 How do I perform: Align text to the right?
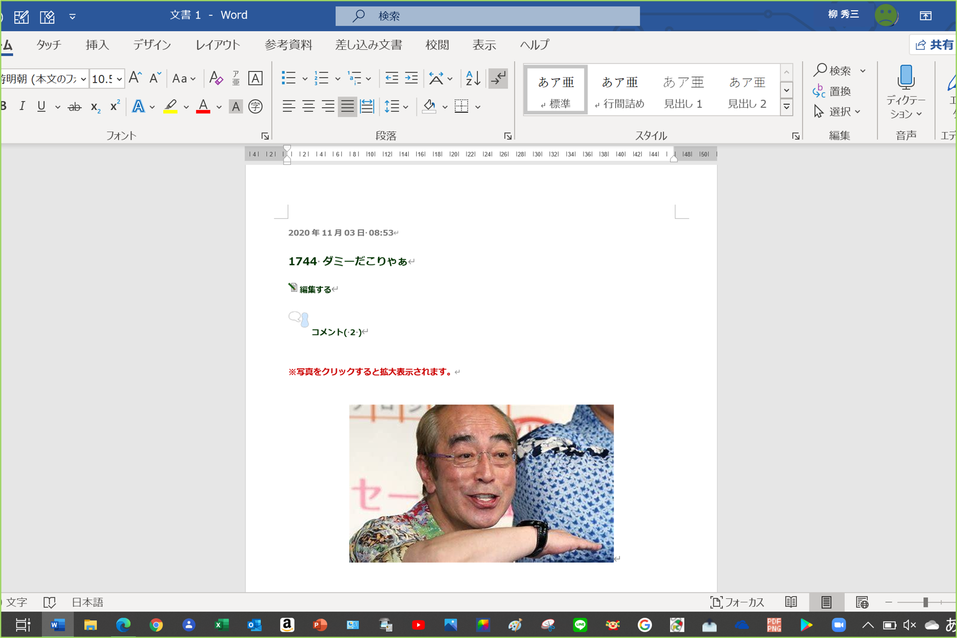[328, 106]
